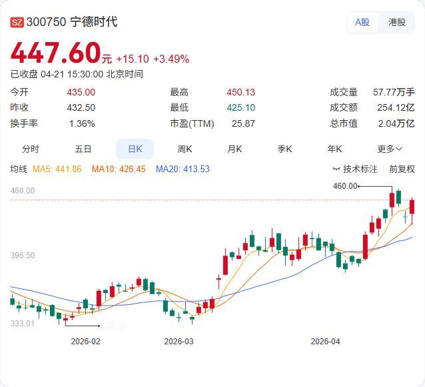425x387 pixels.
Task: Click the 技术标注 button
Action: [x=355, y=169]
